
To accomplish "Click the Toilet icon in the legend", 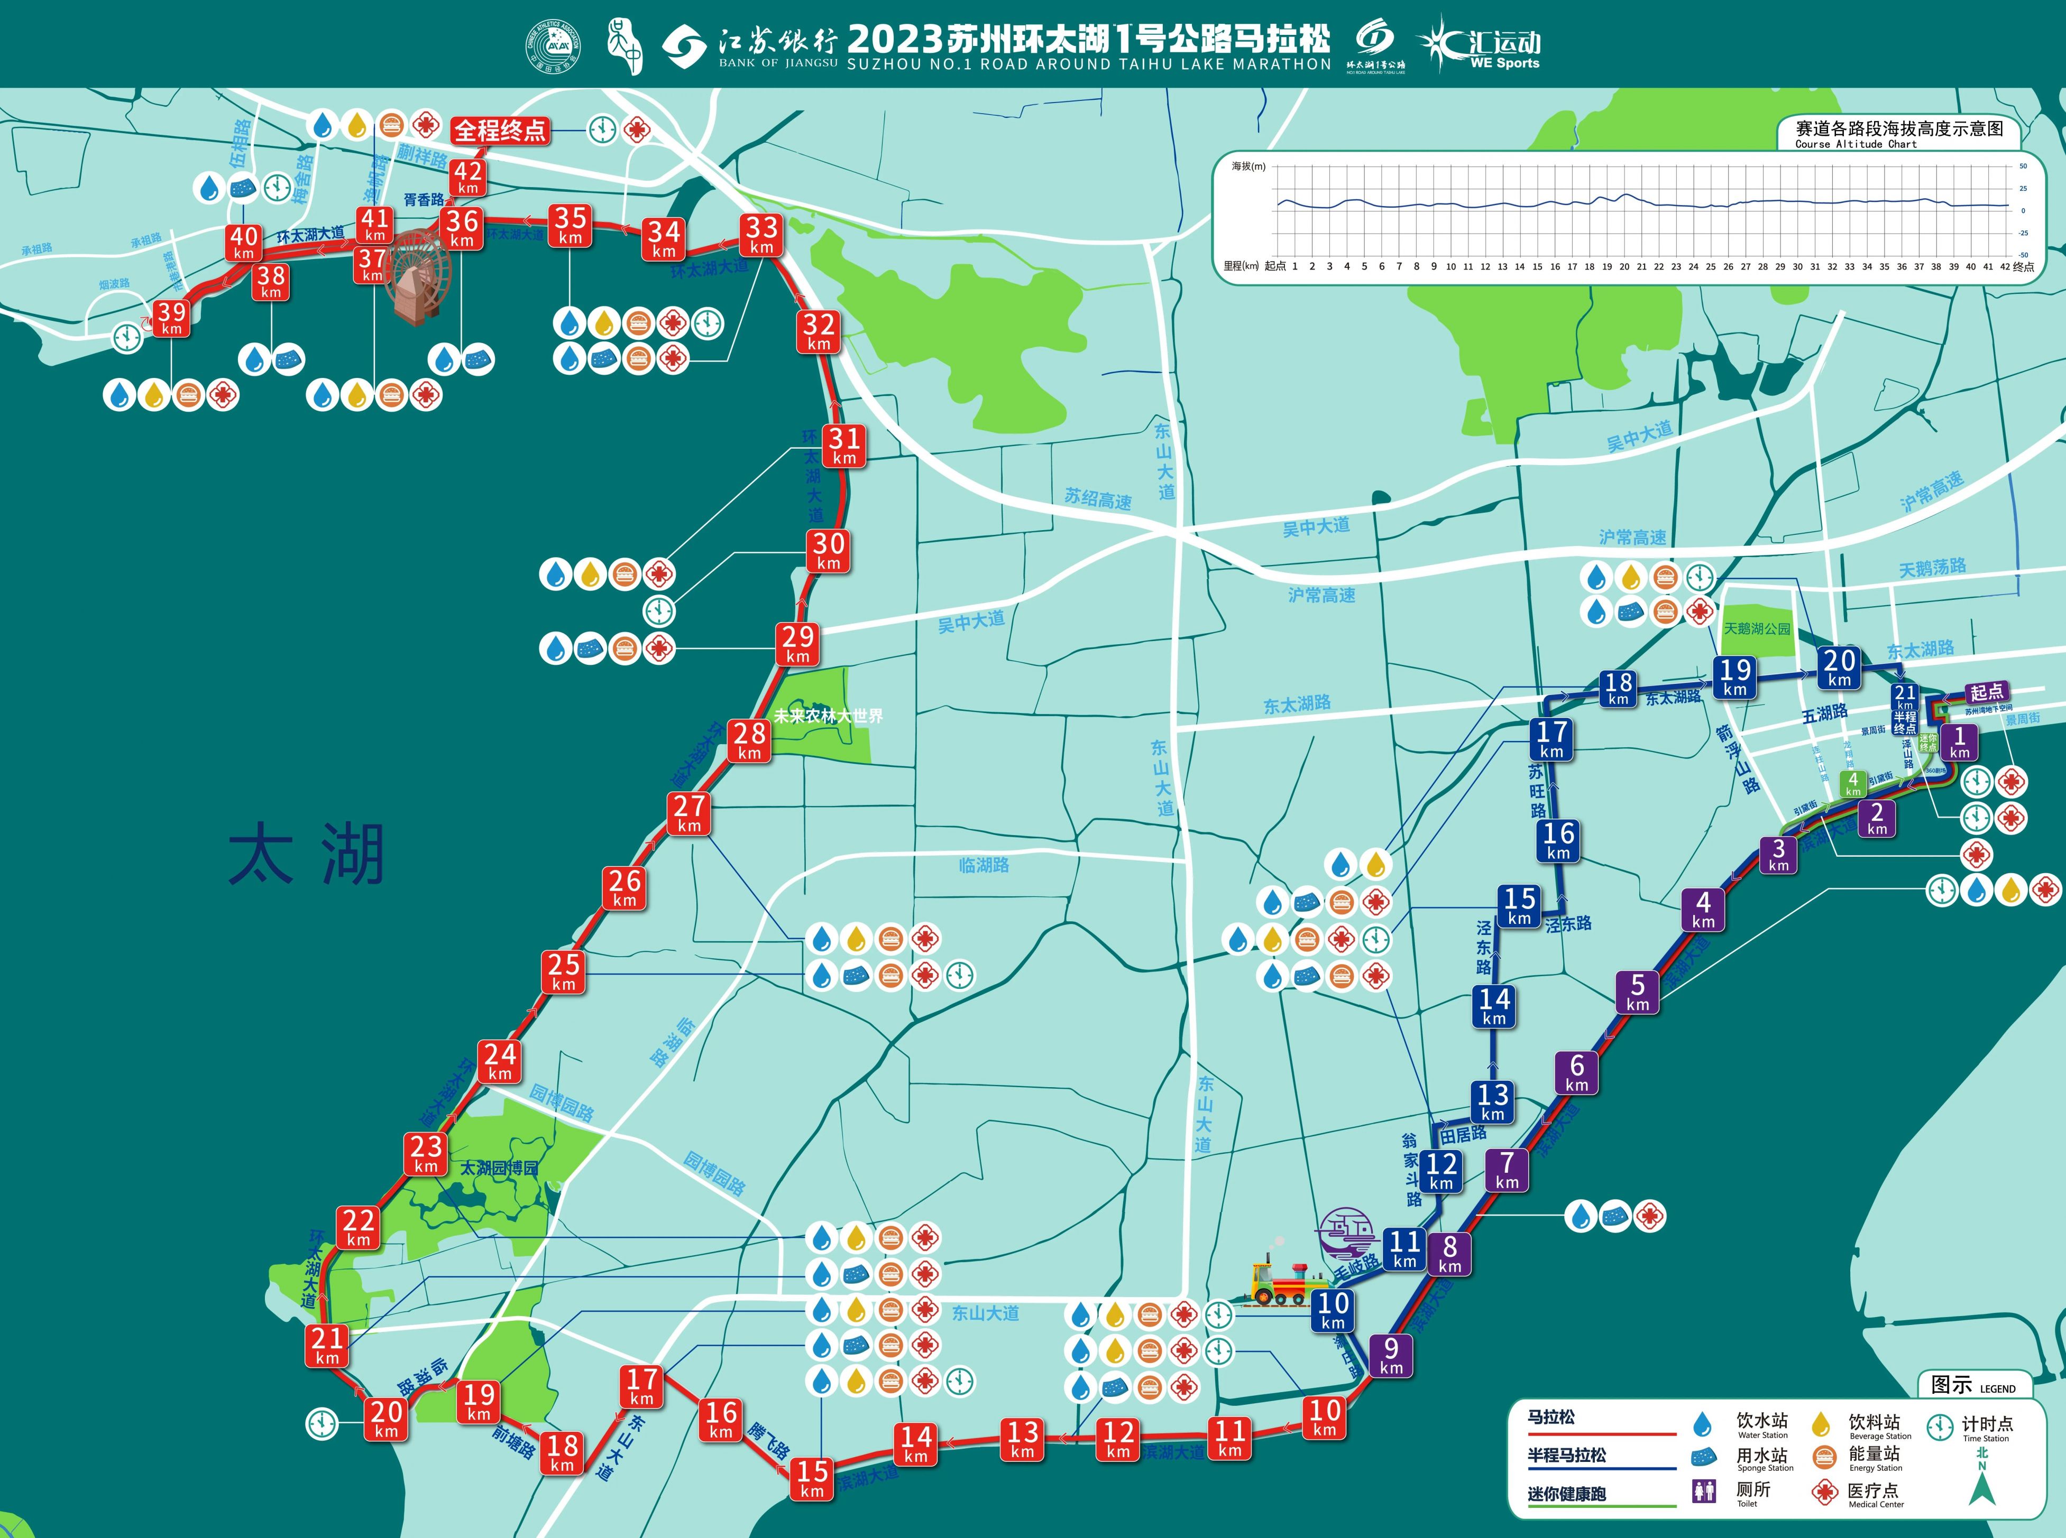I will click(x=1704, y=1490).
